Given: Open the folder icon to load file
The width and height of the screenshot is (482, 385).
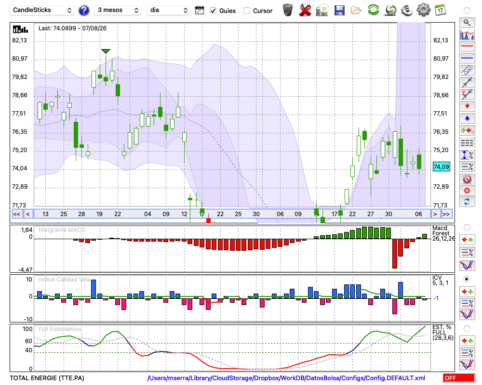Looking at the screenshot, I should tap(356, 11).
